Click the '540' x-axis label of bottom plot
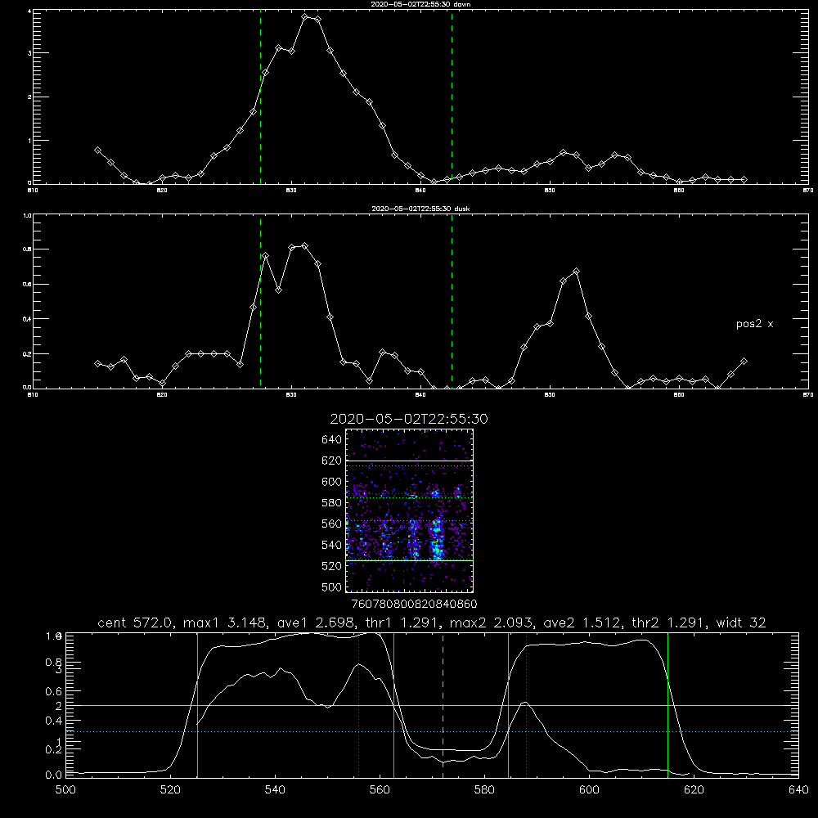This screenshot has height=818, width=818. click(x=275, y=790)
